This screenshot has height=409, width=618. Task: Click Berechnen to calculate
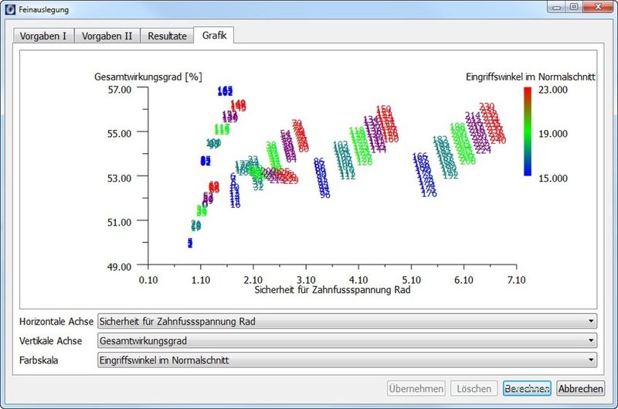click(x=526, y=389)
